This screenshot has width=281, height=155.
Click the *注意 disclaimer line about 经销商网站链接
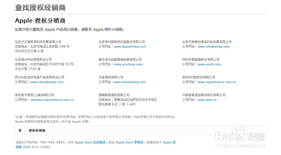click(96, 117)
